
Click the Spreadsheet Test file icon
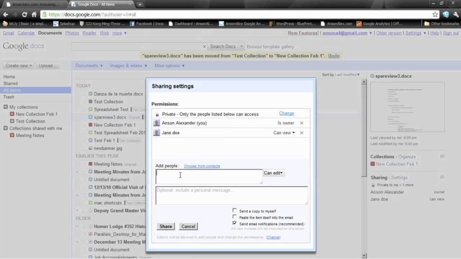(91, 109)
